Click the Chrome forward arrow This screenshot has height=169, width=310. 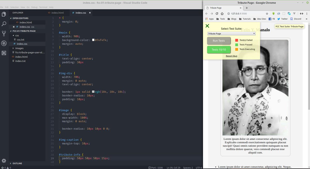click(212, 14)
